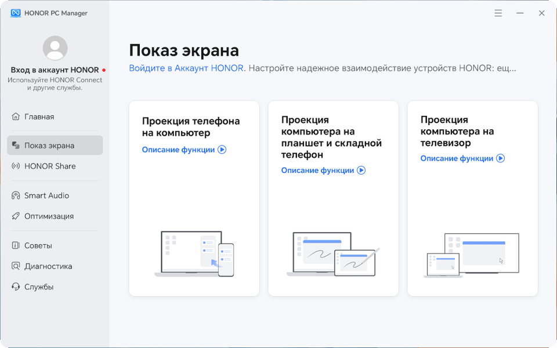The width and height of the screenshot is (557, 348).
Task: Open the Главная menu item
Action: (x=55, y=117)
